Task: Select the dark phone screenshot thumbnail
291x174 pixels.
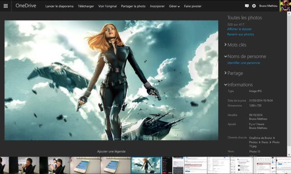Action: click(x=167, y=165)
